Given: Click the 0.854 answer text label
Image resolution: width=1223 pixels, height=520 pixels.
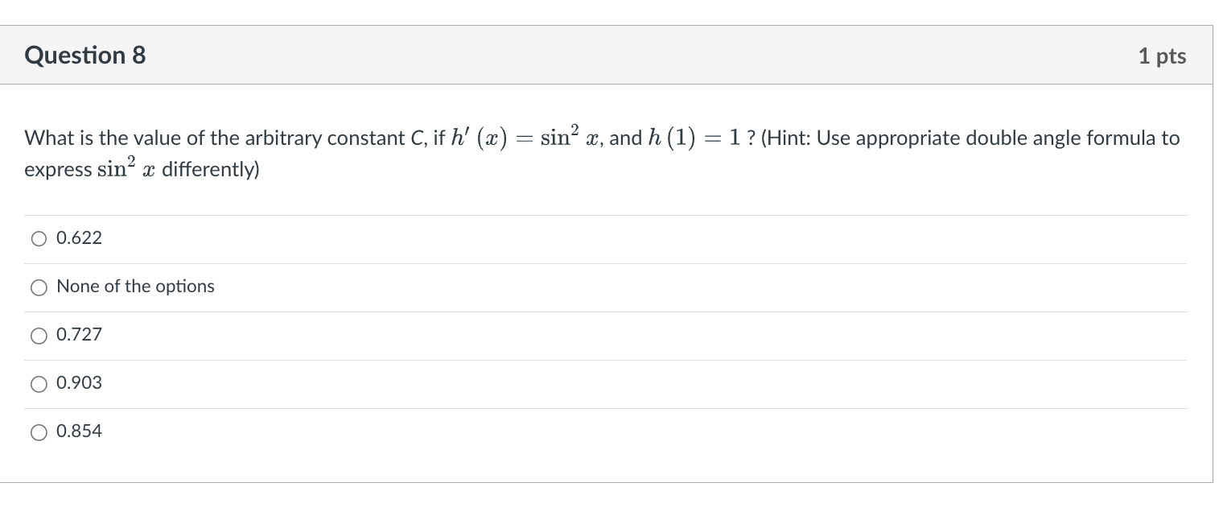Looking at the screenshot, I should [78, 431].
